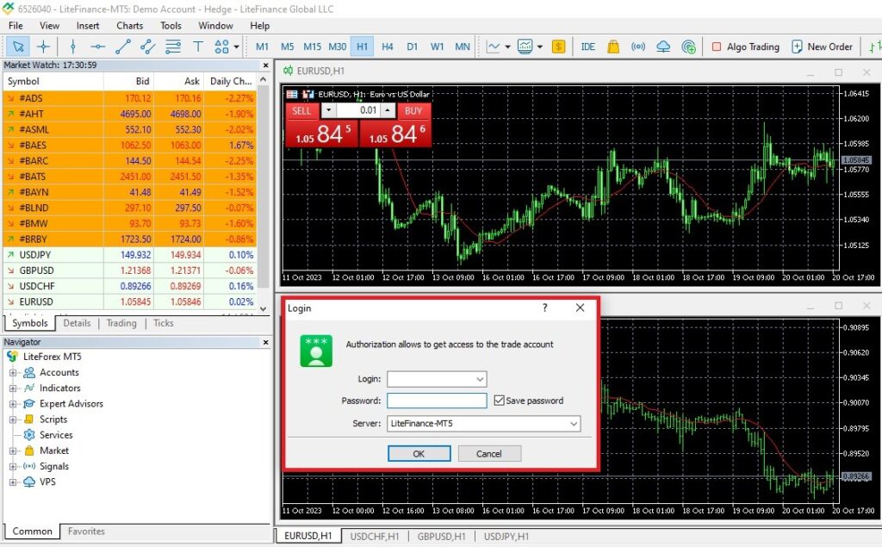Image resolution: width=882 pixels, height=547 pixels.
Task: Toggle Algo Trading on
Action: pyautogui.click(x=745, y=47)
